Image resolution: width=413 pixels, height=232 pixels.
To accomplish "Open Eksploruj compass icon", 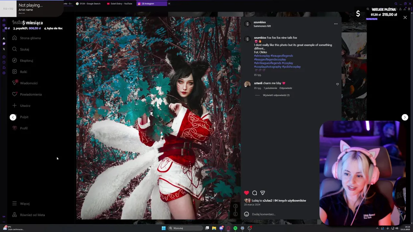I will [x=15, y=61].
